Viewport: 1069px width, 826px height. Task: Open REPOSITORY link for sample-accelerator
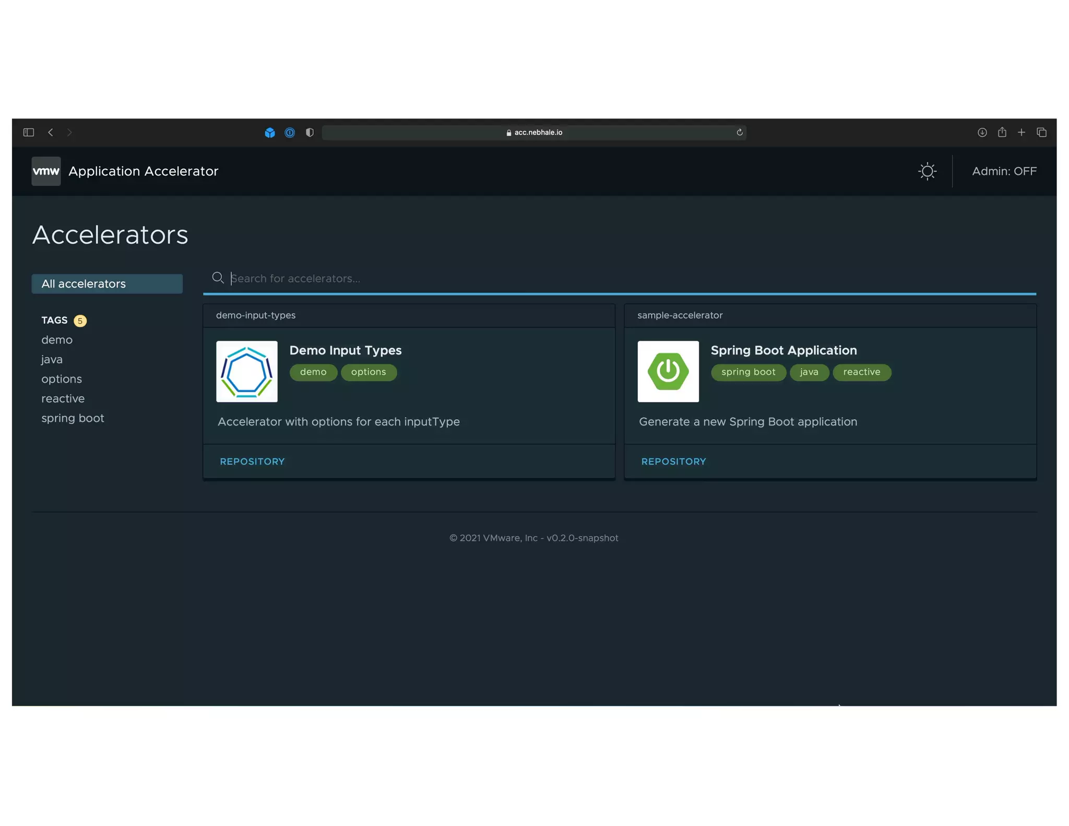(673, 462)
